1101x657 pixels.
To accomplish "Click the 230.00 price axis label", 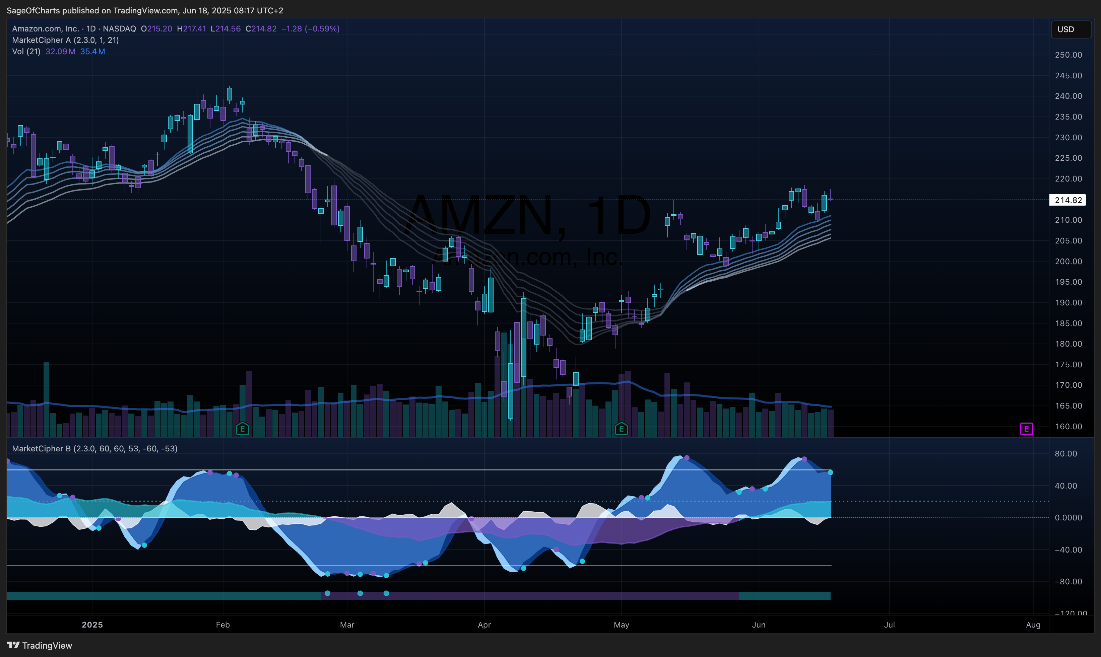I will click(1068, 137).
